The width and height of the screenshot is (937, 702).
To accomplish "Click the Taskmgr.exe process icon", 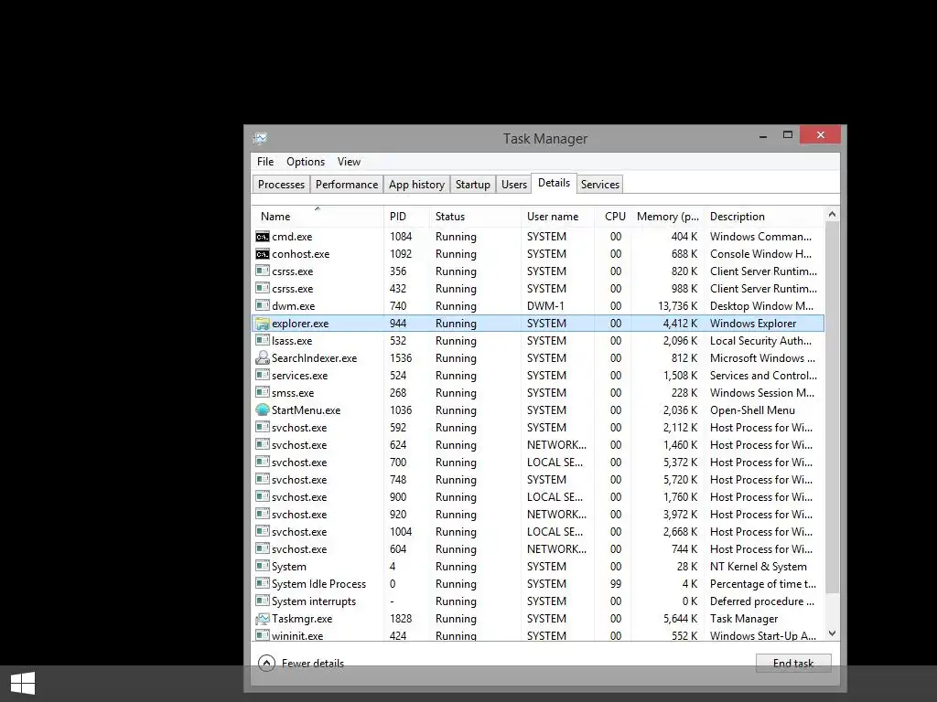I will 263,619.
